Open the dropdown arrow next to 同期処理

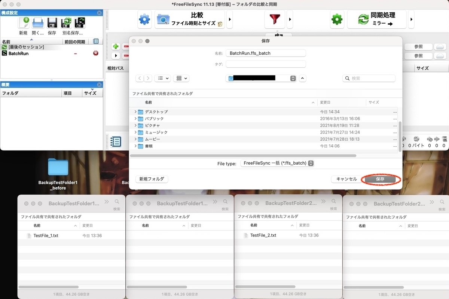tap(411, 19)
